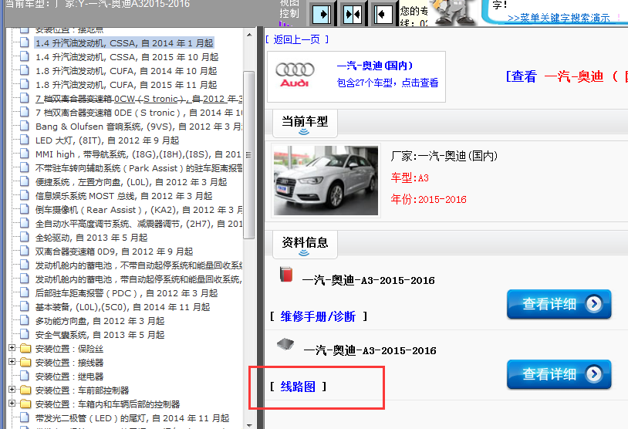Click folder icon next to 安装位置：接线器

(x=25, y=362)
